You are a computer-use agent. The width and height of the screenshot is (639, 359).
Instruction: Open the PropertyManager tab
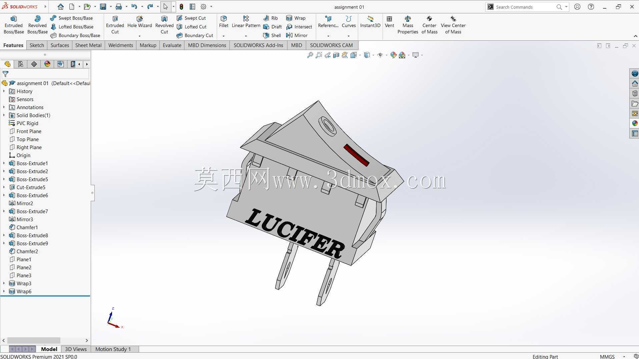(x=21, y=64)
